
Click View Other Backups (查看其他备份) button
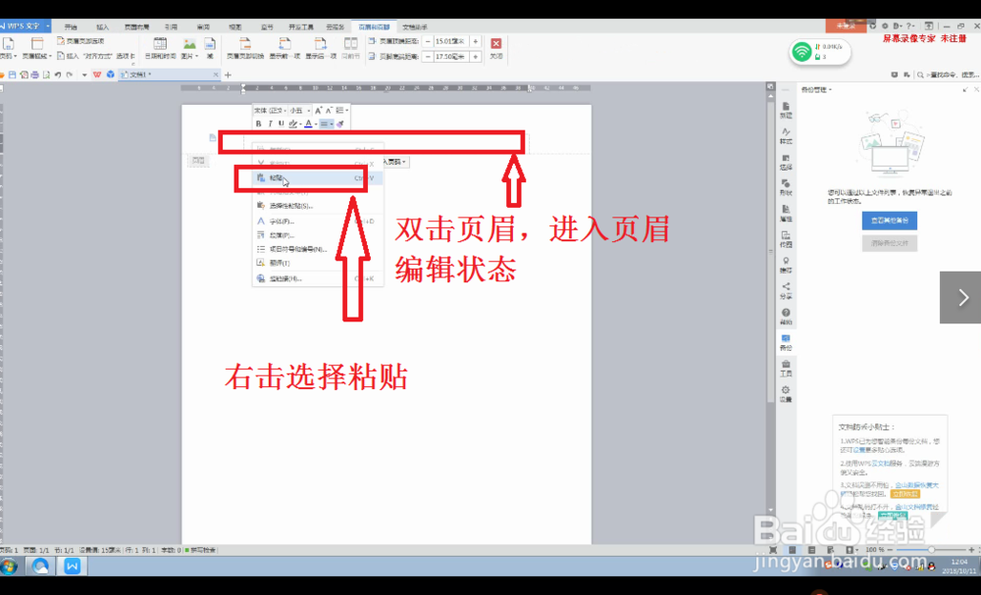890,221
